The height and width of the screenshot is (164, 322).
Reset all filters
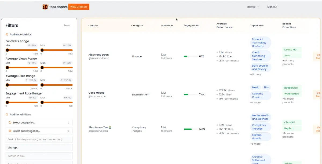pos(67,25)
